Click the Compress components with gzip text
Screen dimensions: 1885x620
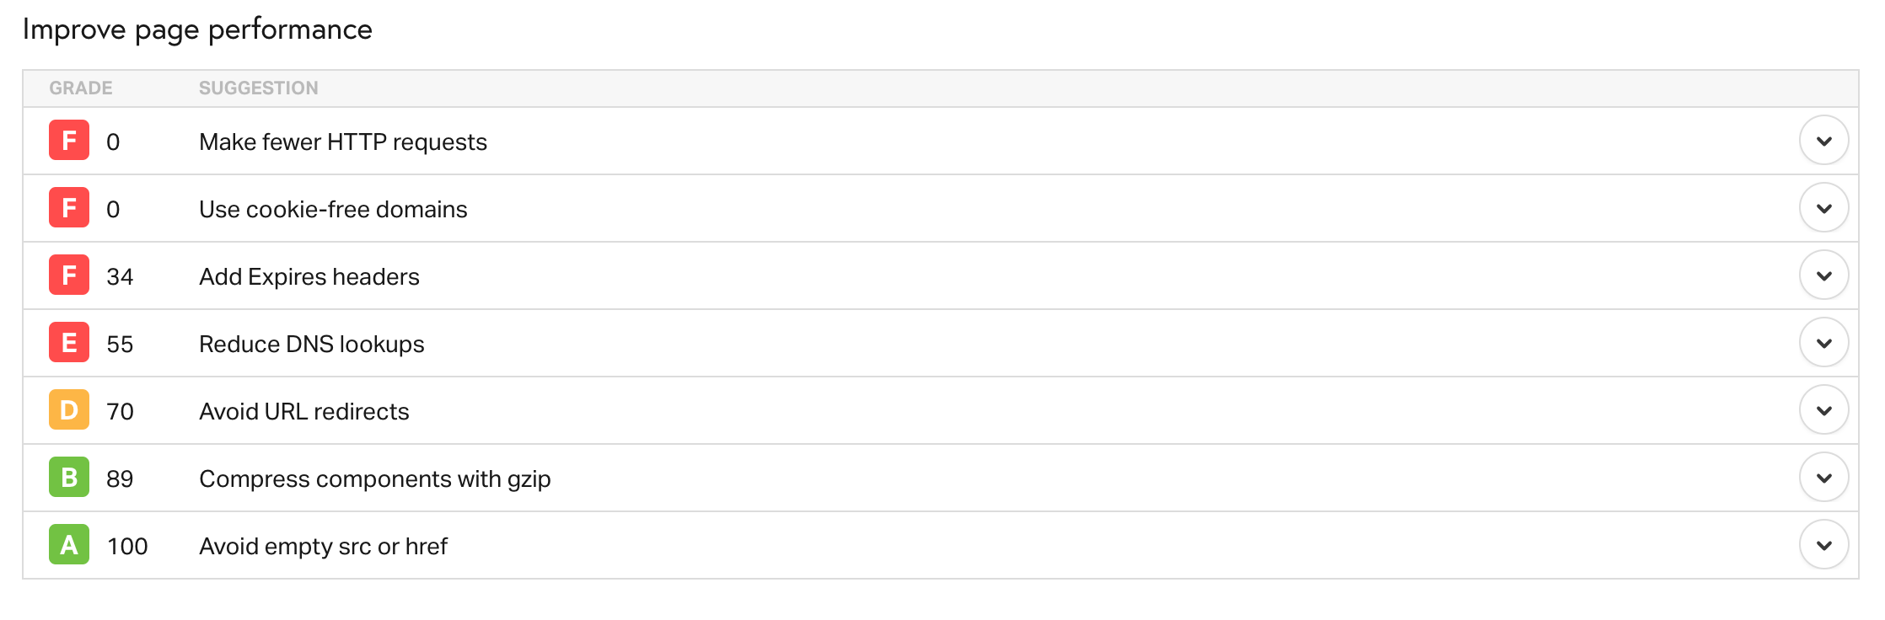[x=375, y=478]
